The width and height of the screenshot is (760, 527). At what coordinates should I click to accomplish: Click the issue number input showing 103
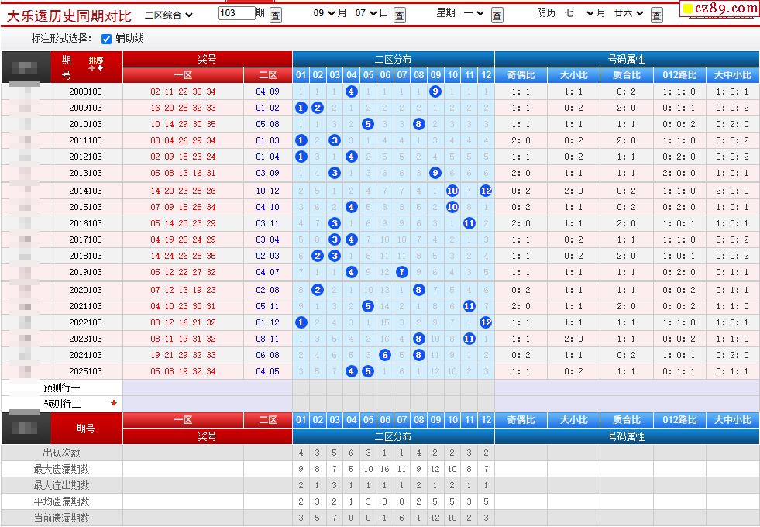tap(236, 13)
